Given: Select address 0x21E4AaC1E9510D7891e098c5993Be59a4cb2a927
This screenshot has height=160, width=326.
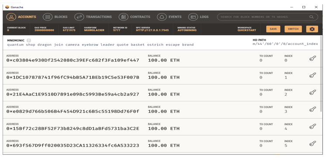Looking at the screenshot, I should [x=73, y=95].
